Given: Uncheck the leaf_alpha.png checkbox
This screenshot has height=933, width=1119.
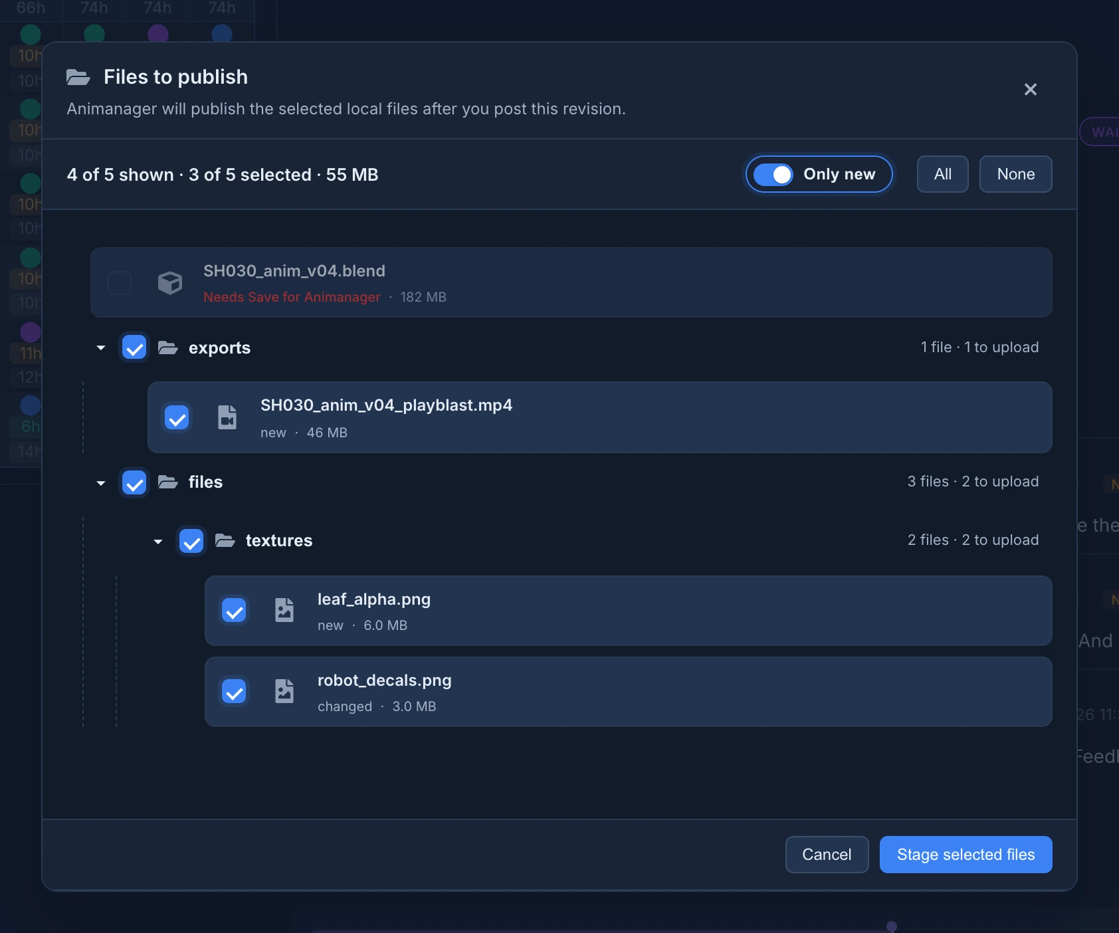Looking at the screenshot, I should tap(234, 611).
